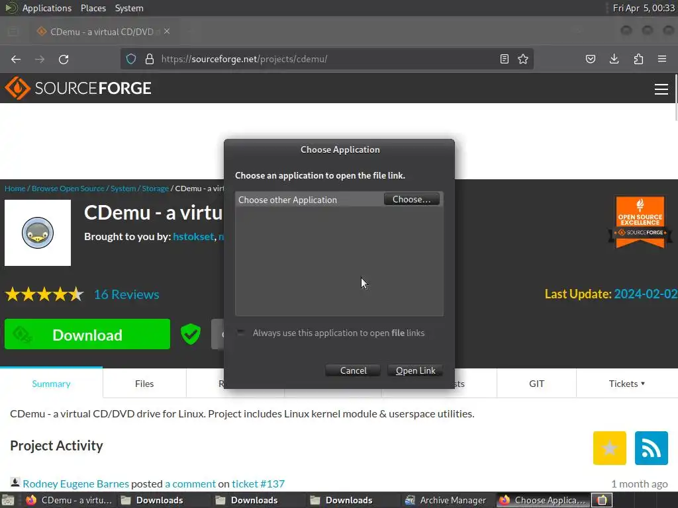Select the Choose Application taskbar item

coord(542,500)
